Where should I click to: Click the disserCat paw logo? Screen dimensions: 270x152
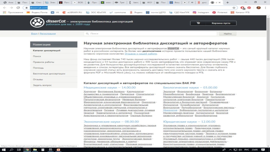[37, 22]
